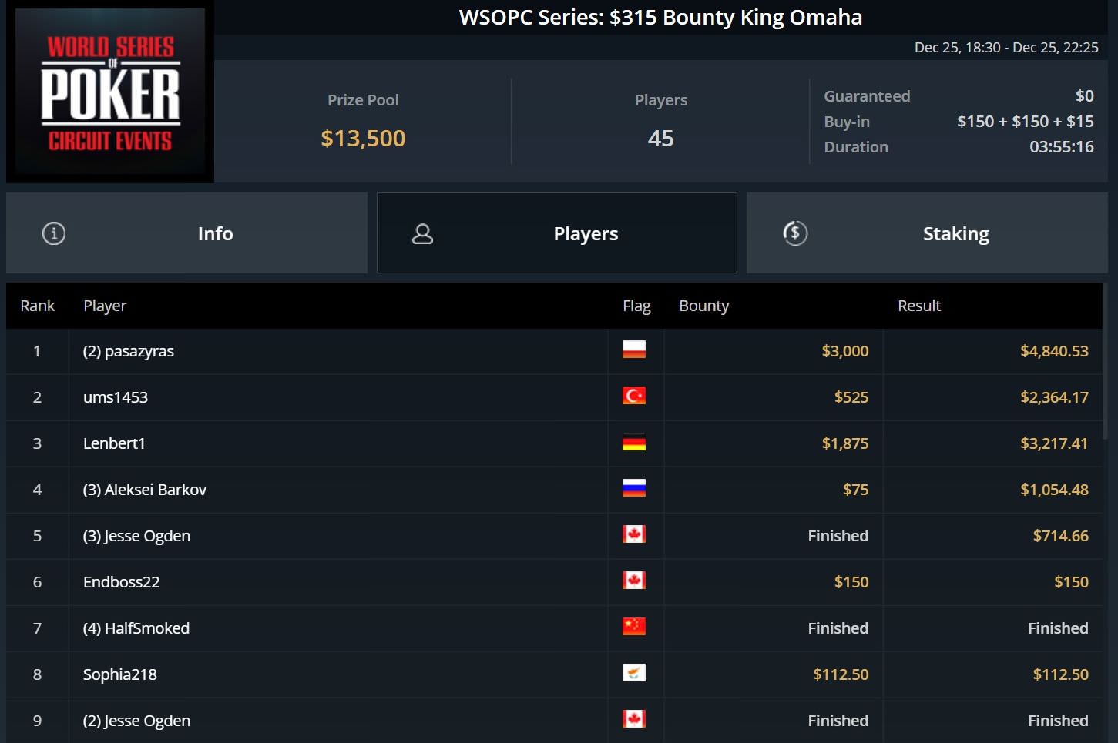The width and height of the screenshot is (1118, 743).
Task: Click the Russia flag beside Aleksei Barkov
Action: pyautogui.click(x=633, y=489)
